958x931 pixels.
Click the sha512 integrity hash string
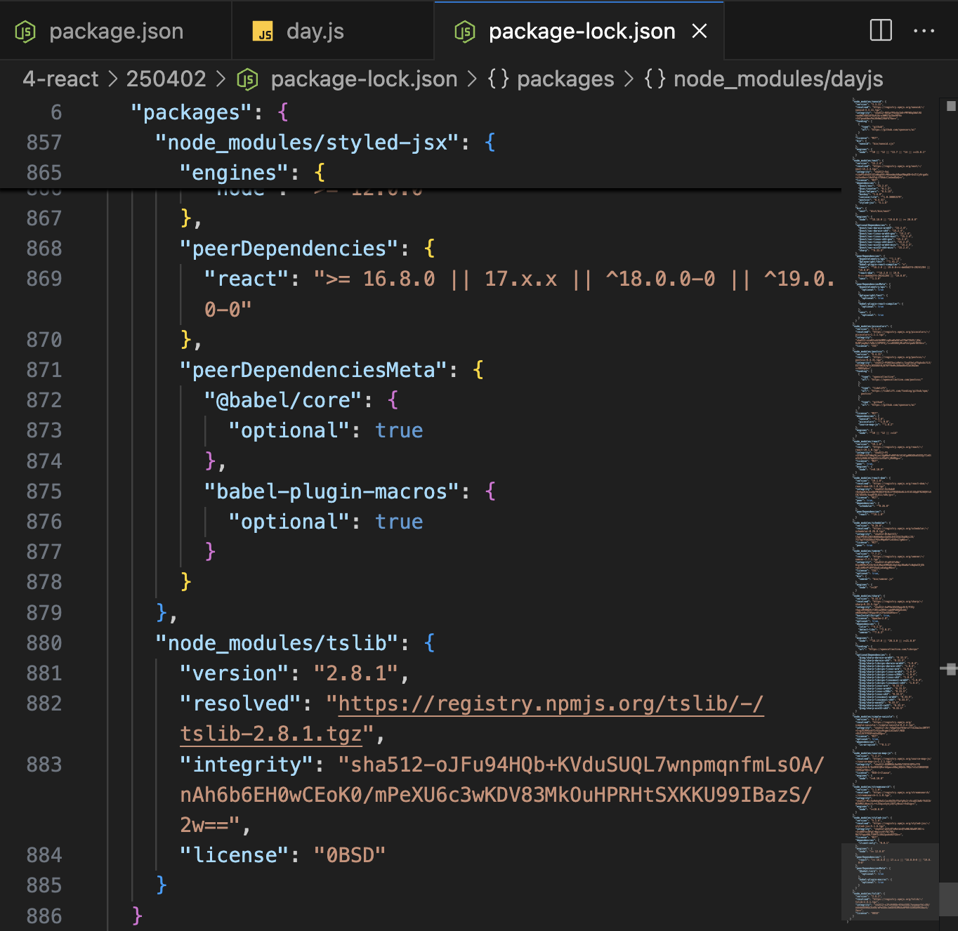coord(501,795)
